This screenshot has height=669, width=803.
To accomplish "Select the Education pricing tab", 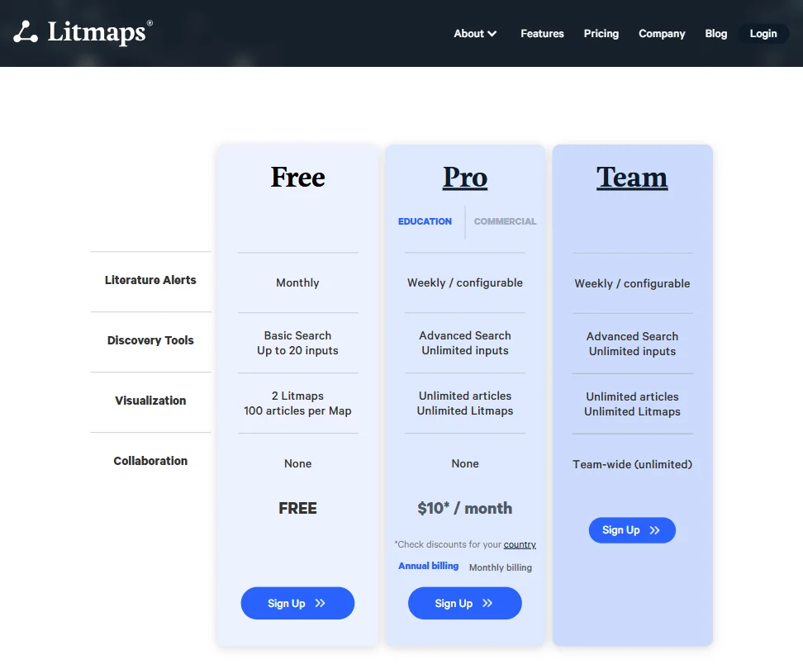I will pyautogui.click(x=425, y=221).
